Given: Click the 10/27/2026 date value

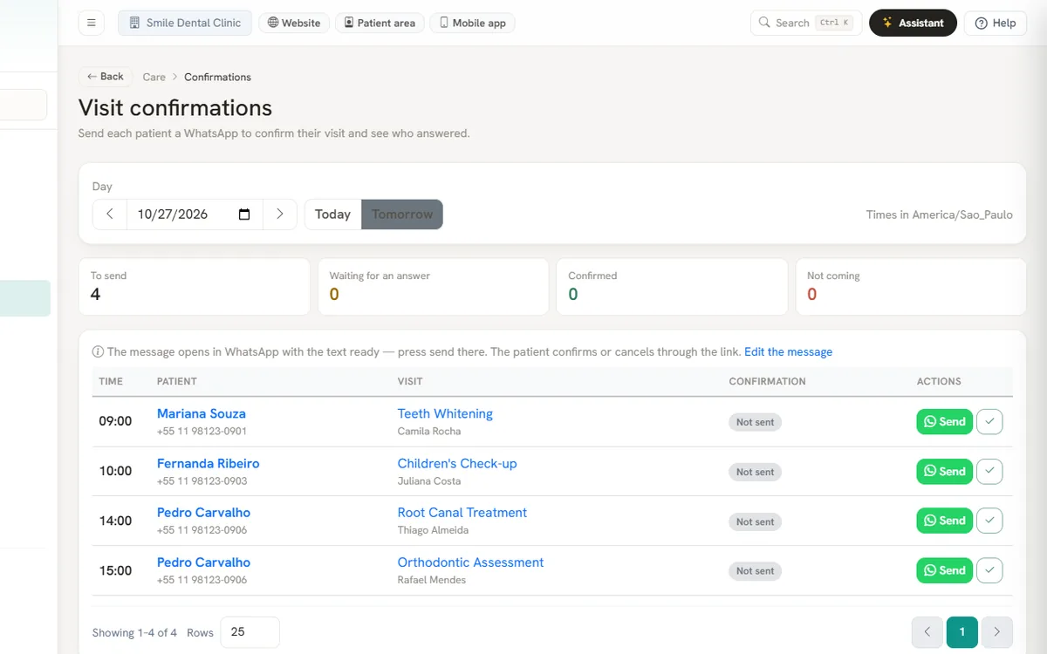Looking at the screenshot, I should tap(172, 215).
